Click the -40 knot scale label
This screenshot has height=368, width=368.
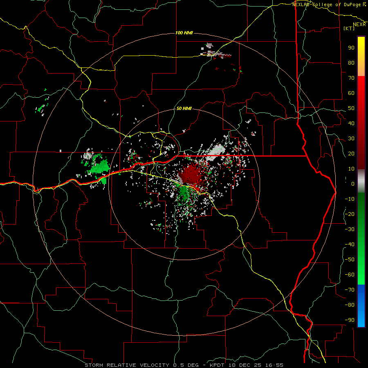pyautogui.click(x=350, y=245)
